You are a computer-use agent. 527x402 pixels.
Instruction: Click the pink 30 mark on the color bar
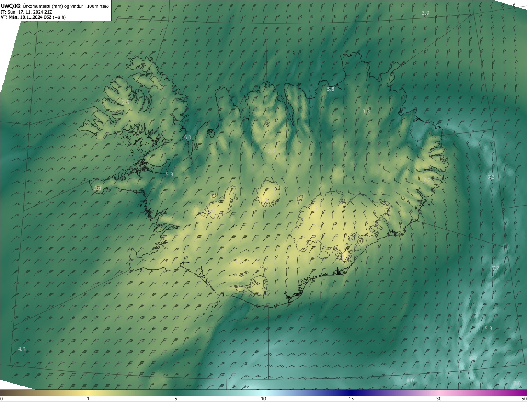click(439, 399)
